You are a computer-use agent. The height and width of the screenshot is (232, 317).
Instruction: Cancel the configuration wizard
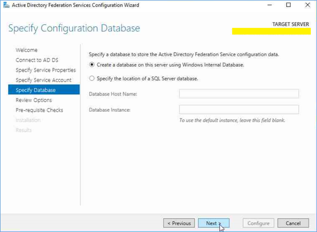(293, 223)
